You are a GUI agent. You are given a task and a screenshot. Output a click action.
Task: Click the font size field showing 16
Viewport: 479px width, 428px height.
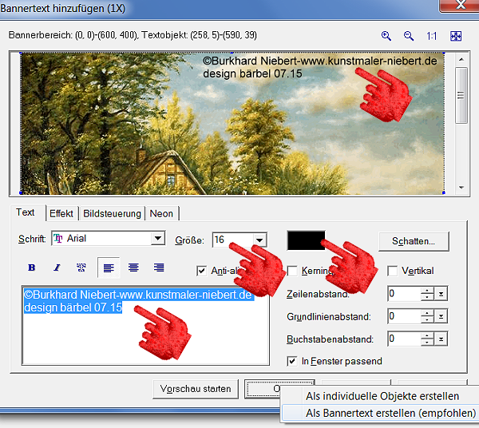tap(233, 240)
